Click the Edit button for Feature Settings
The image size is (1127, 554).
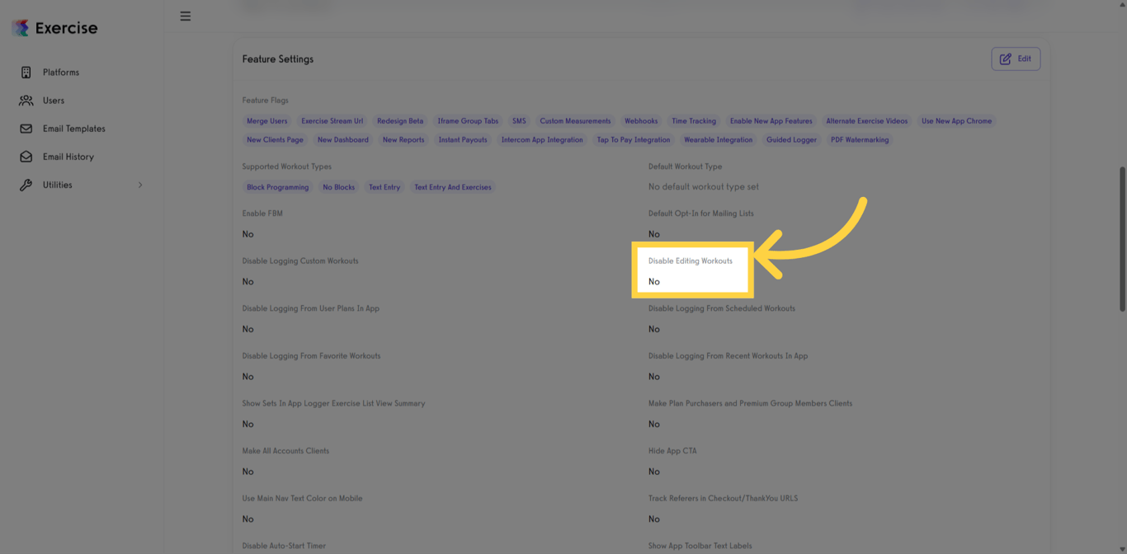point(1016,59)
